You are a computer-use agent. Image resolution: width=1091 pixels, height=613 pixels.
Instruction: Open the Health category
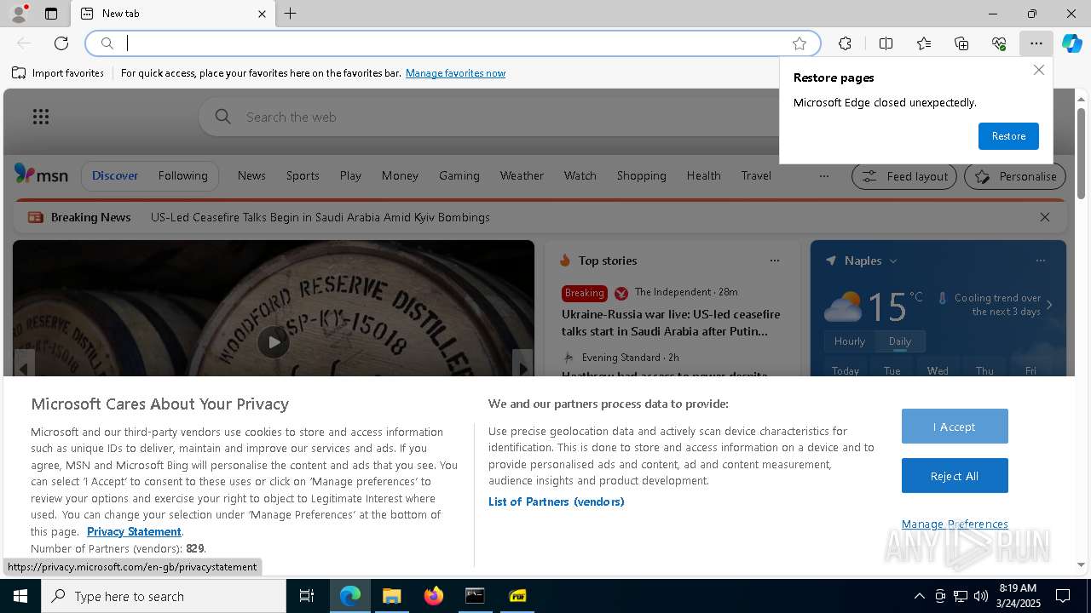click(703, 175)
